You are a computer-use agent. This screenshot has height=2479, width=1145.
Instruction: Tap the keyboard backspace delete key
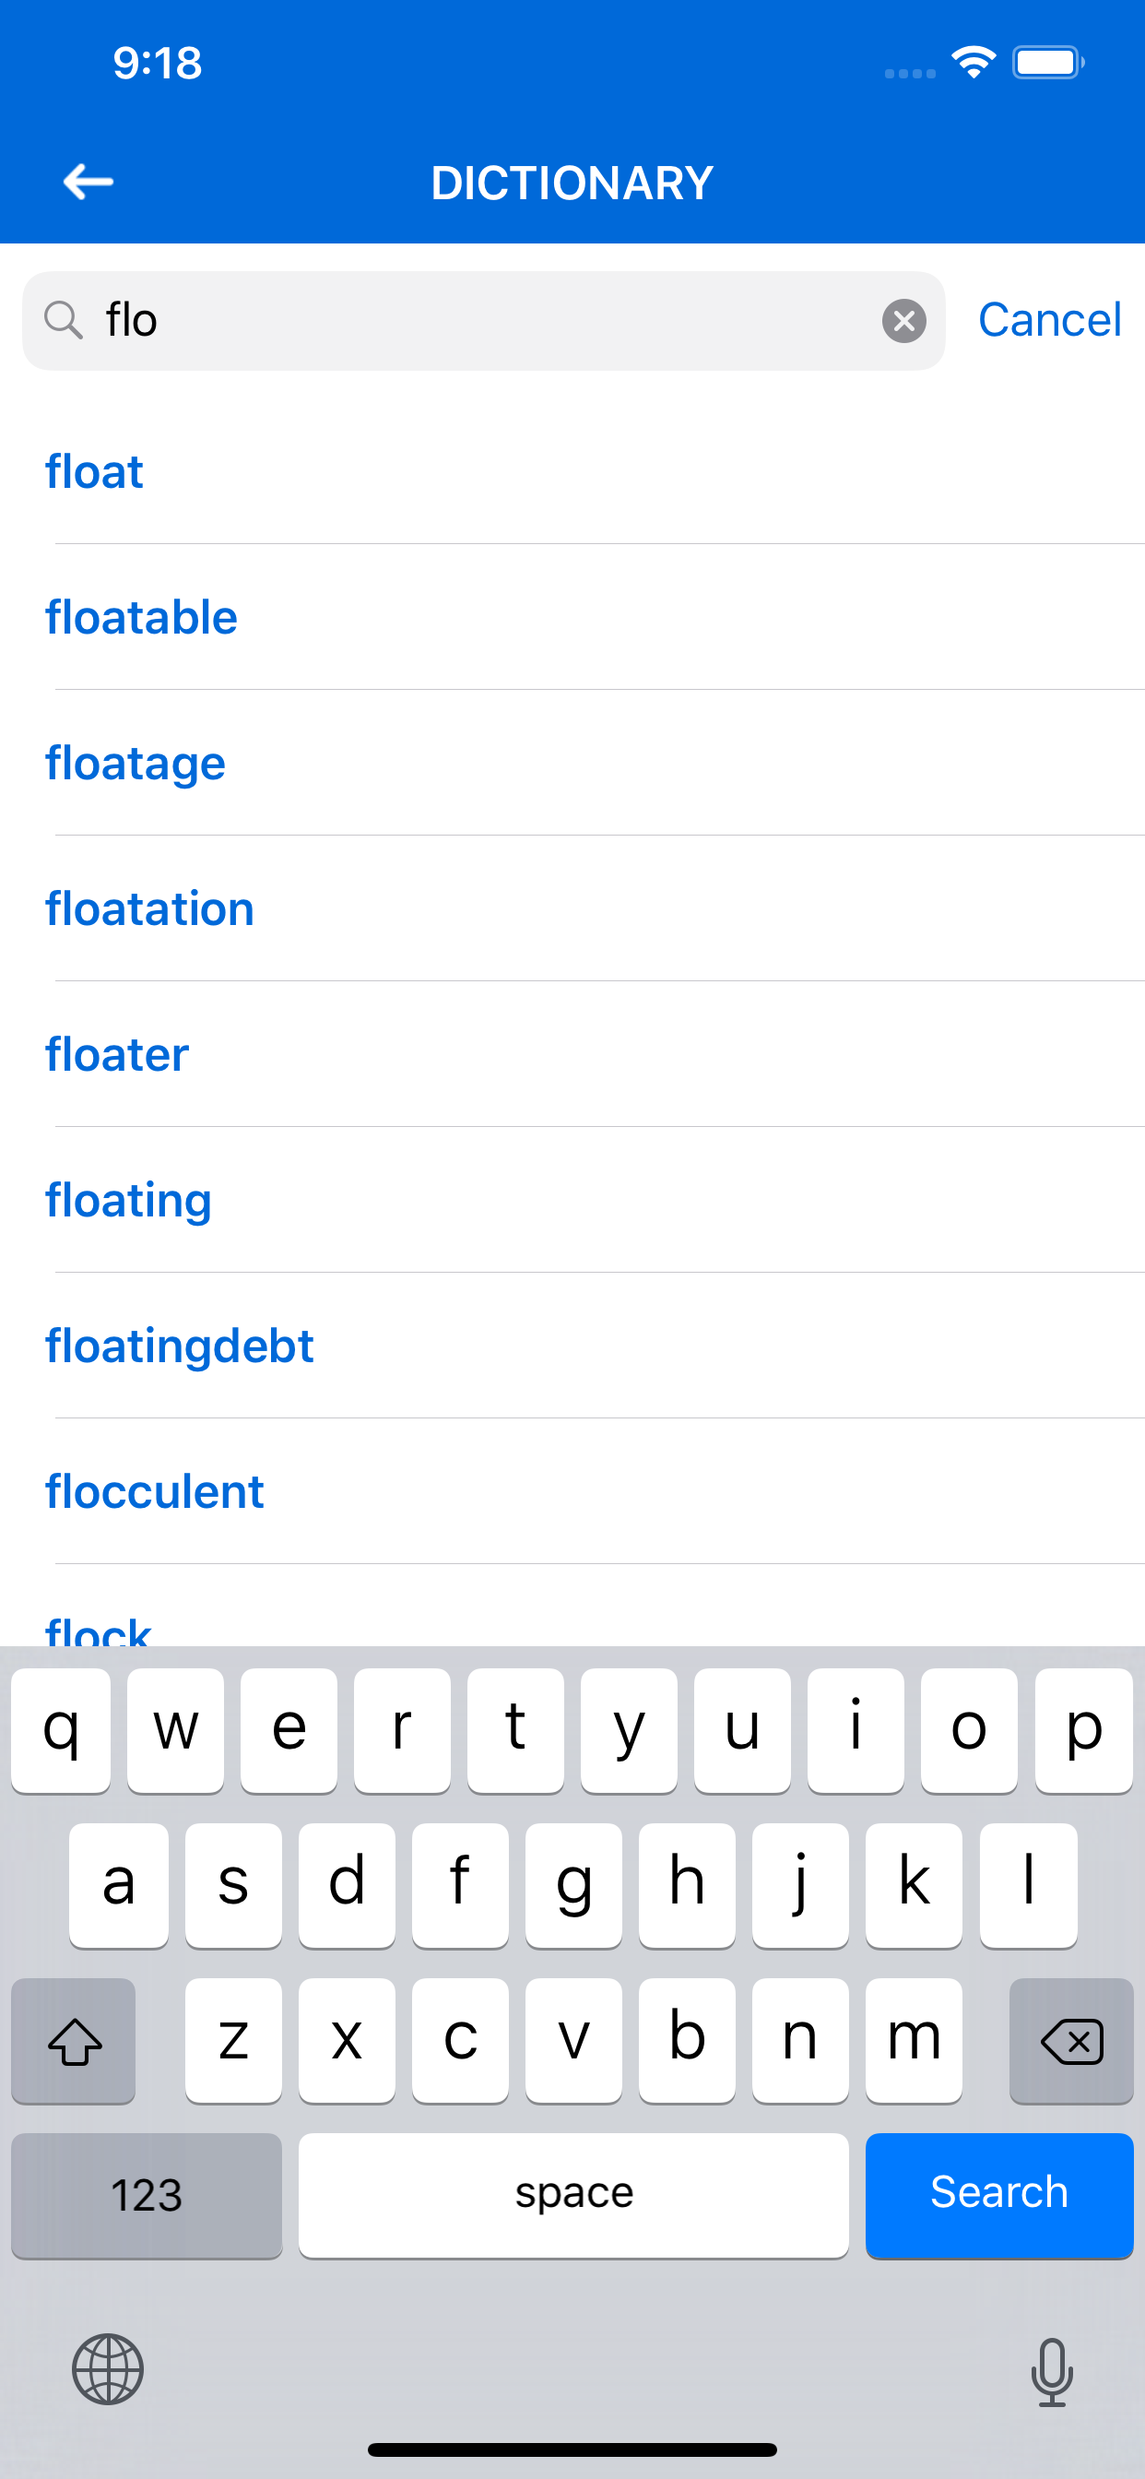click(x=1071, y=2040)
